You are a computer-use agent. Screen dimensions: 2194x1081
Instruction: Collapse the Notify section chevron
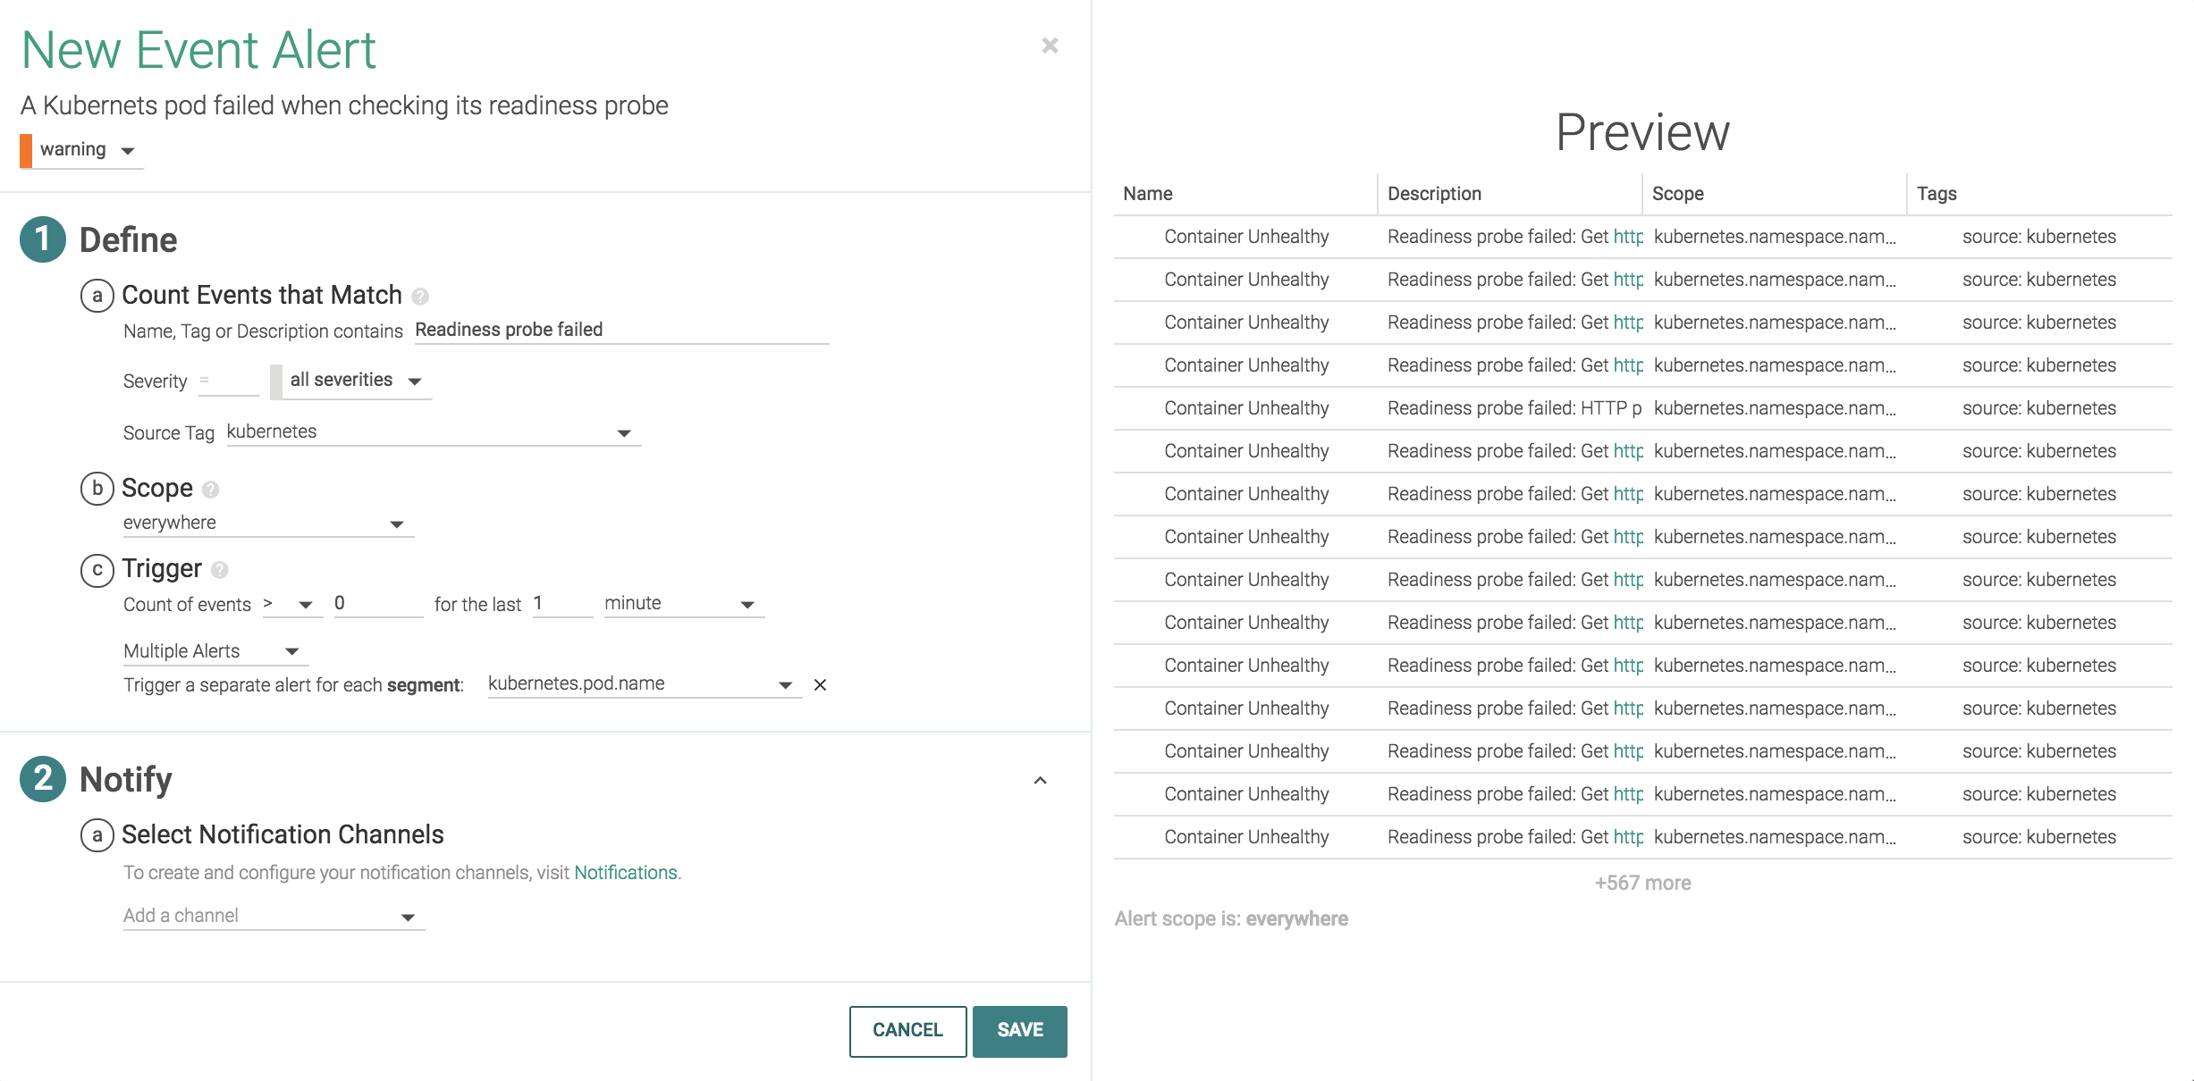[x=1040, y=781]
